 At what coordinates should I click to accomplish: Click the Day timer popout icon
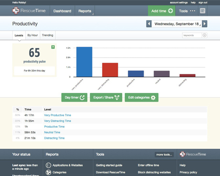(82, 97)
